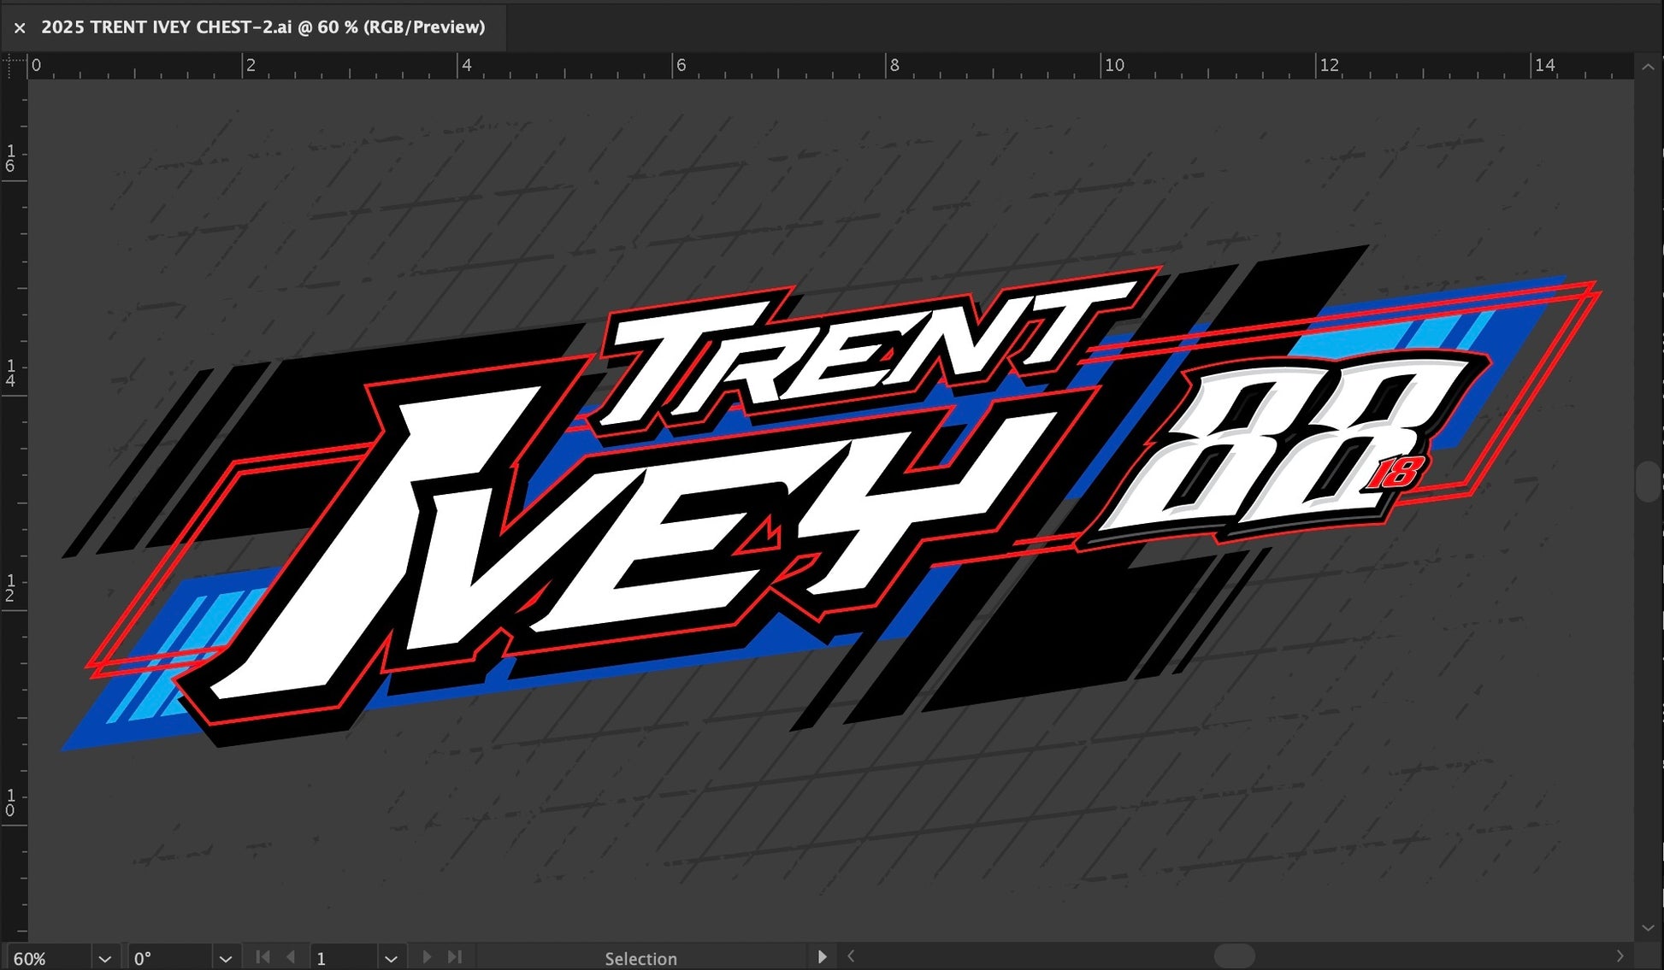
Task: Open the artboard number dropdown
Action: tap(391, 958)
